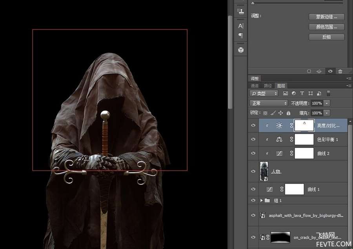This screenshot has height=249, width=353.
Task: Switch to the 通道 tab
Action: [255, 85]
